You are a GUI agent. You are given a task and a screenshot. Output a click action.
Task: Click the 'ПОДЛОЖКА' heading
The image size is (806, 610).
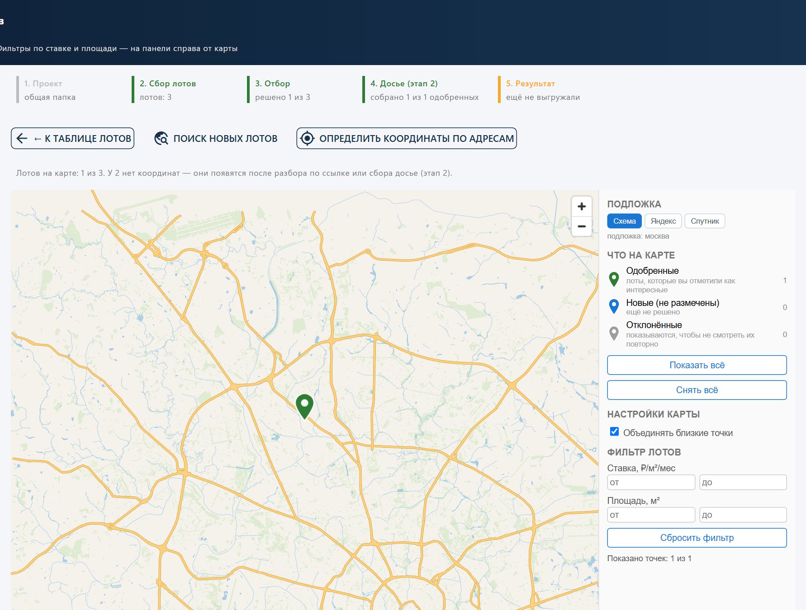(634, 204)
